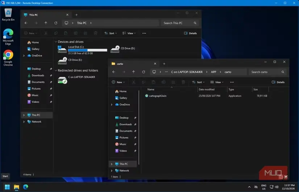299x192 pixels.
Task: Click search magnifier in This PC window
Action: [x=195, y=23]
